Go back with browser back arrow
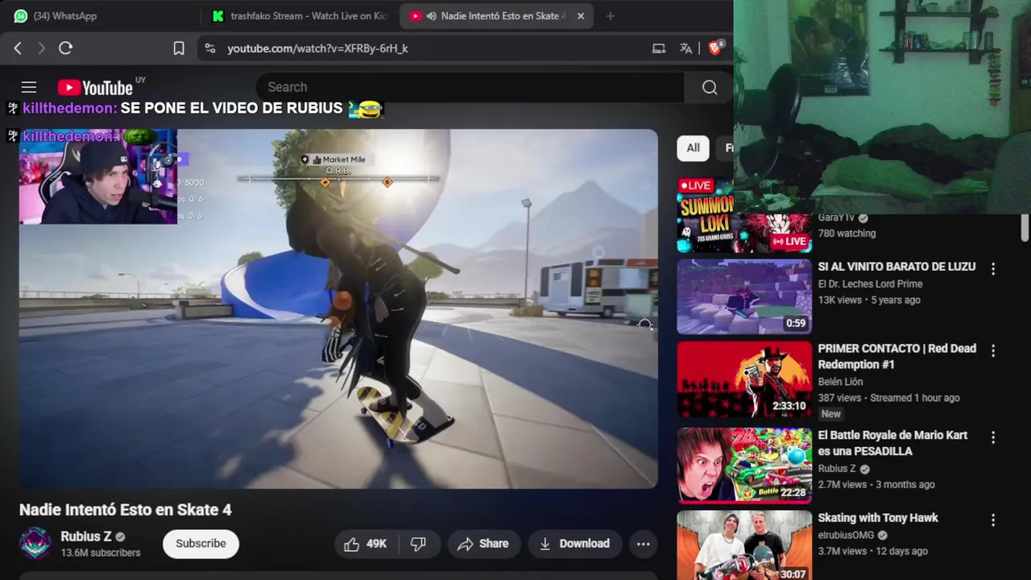Image resolution: width=1031 pixels, height=580 pixels. point(18,48)
